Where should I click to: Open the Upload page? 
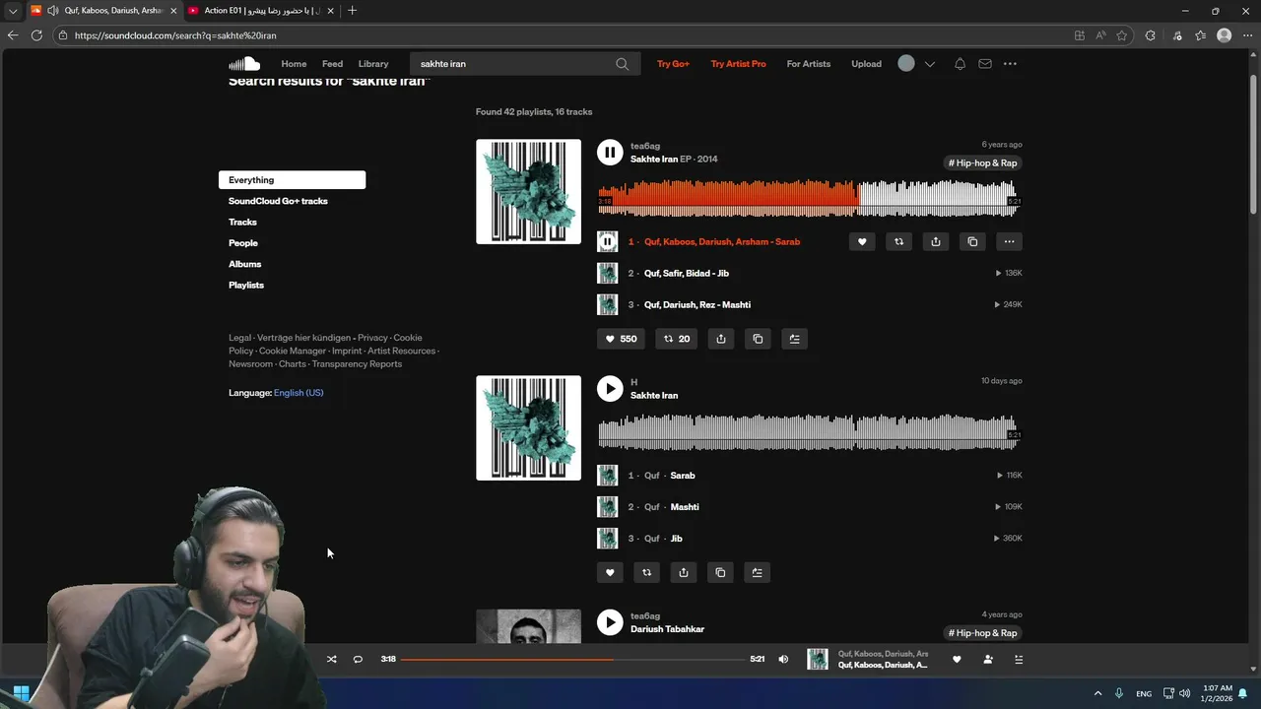[867, 64]
